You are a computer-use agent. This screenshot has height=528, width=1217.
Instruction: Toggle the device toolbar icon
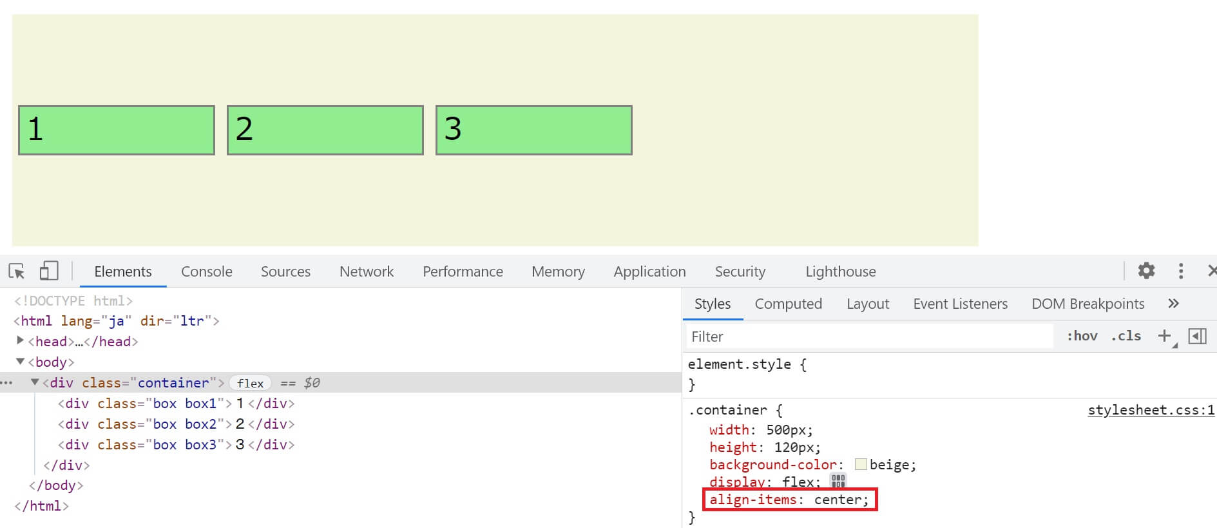[49, 271]
